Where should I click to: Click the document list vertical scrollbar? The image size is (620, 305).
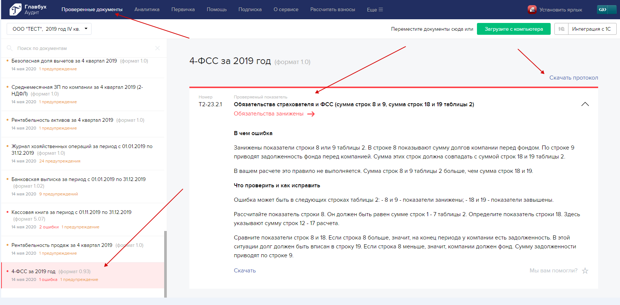tap(165, 264)
